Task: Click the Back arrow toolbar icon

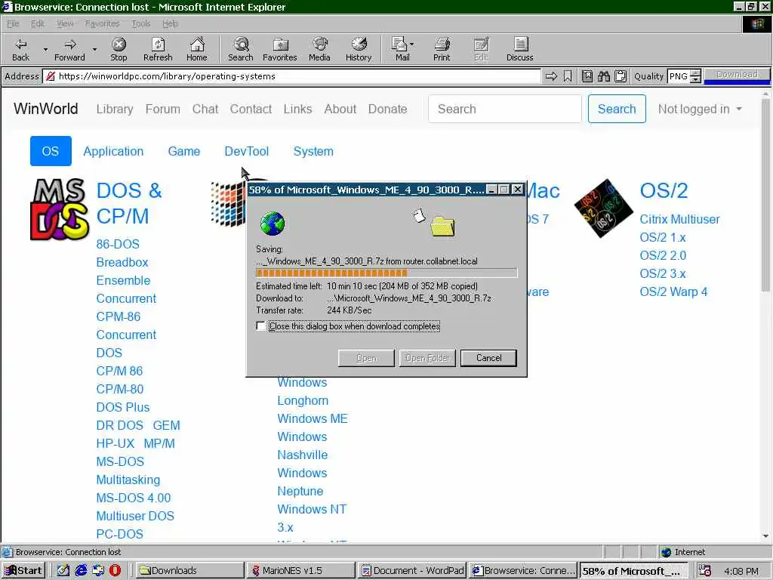Action: point(20,45)
